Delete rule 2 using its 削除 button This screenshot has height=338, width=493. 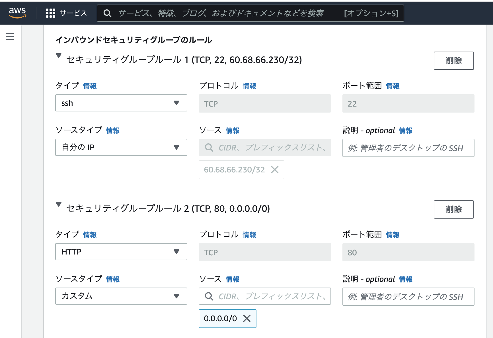(x=454, y=209)
